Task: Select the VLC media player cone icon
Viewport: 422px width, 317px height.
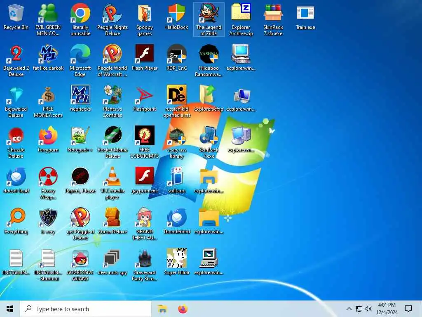Action: click(x=112, y=177)
